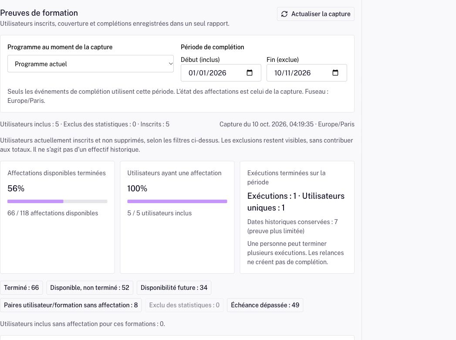Click Programme au moment de la capture label
The image size is (456, 340).
click(60, 47)
